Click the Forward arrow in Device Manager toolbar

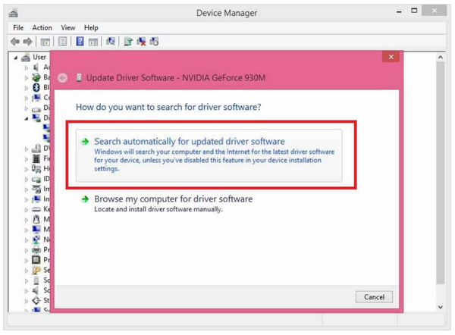[28, 41]
